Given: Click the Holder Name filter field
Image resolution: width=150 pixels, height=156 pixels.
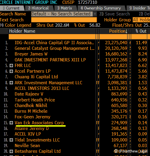Looking at the screenshot, I should [x=52, y=36].
